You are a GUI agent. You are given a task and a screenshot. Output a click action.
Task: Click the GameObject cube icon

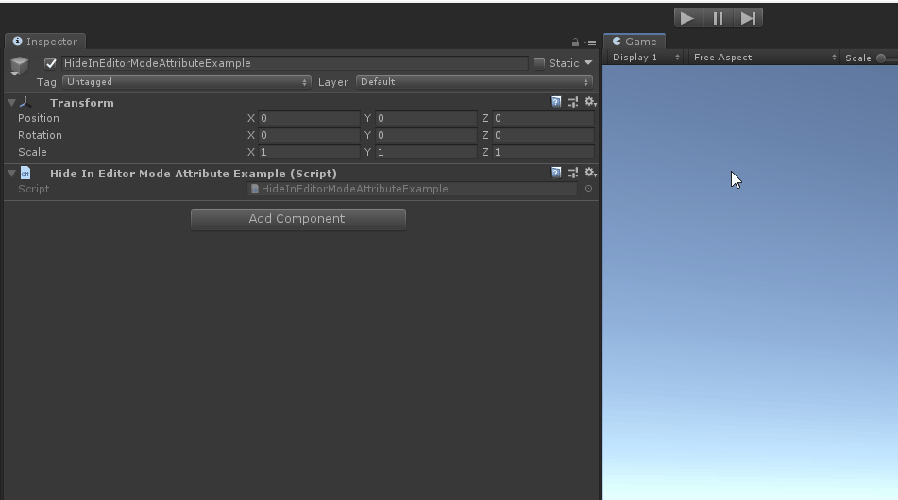19,66
